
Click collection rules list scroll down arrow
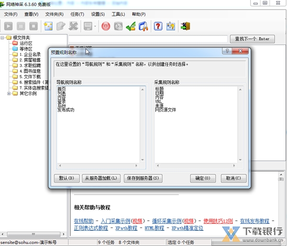point(240,160)
